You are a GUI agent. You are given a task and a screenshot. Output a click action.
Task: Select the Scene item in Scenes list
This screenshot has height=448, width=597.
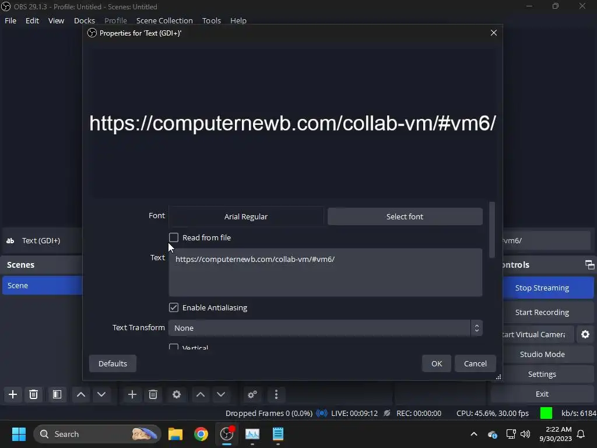(x=42, y=285)
